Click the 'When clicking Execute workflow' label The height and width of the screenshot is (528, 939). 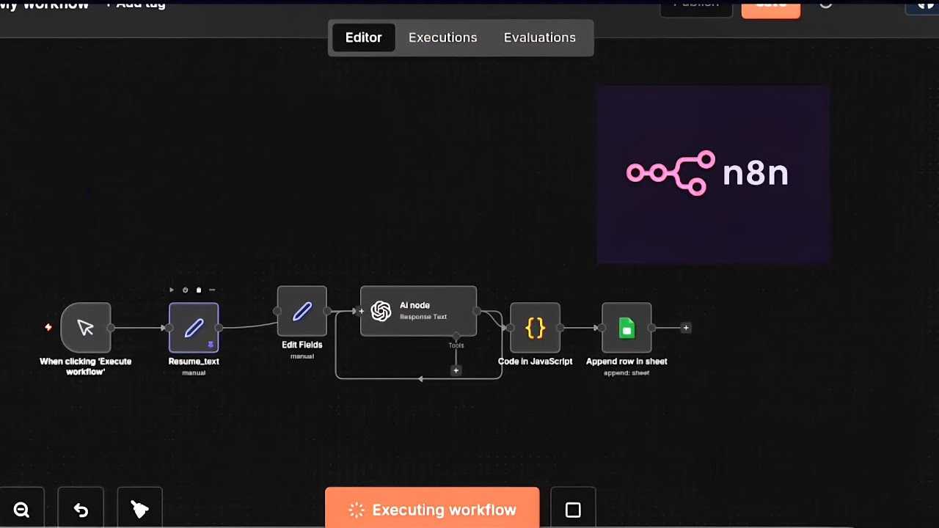(x=86, y=366)
